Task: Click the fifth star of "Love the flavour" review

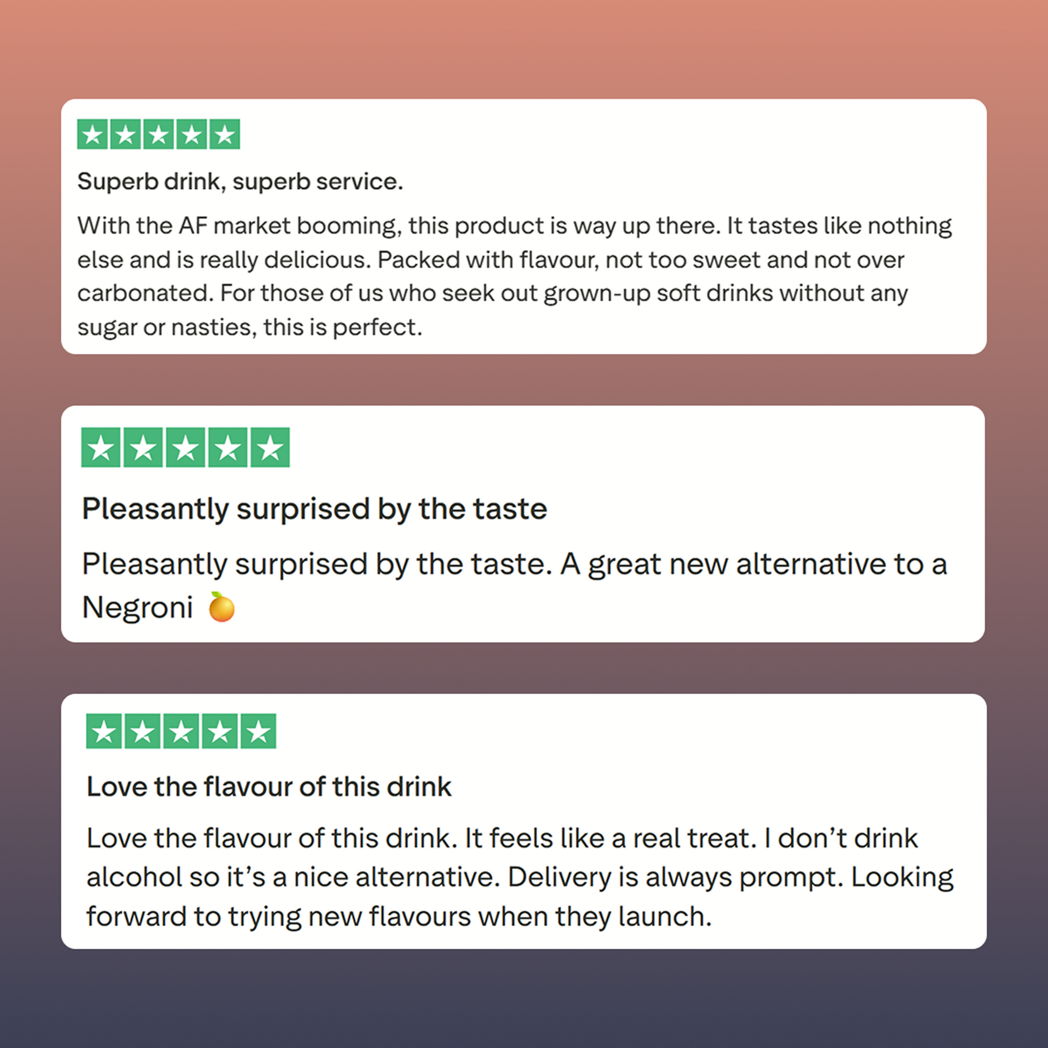Action: (258, 731)
